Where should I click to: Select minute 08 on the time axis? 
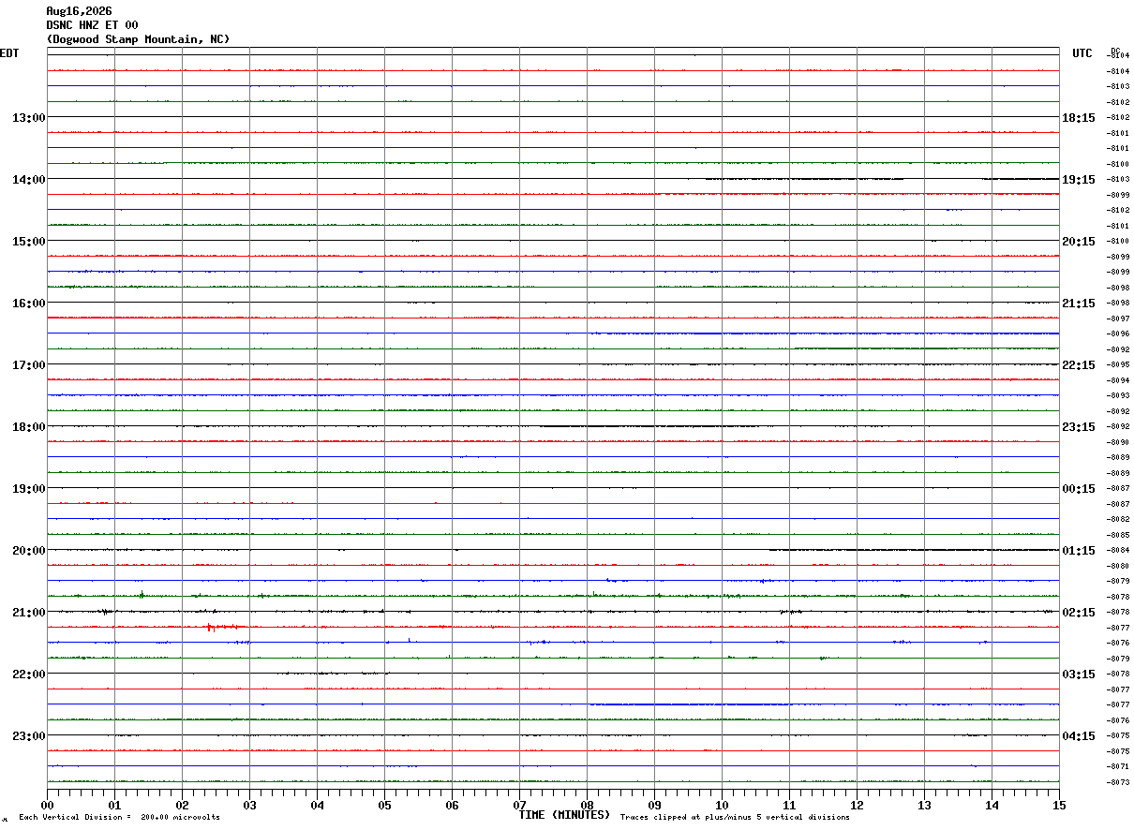pyautogui.click(x=587, y=805)
